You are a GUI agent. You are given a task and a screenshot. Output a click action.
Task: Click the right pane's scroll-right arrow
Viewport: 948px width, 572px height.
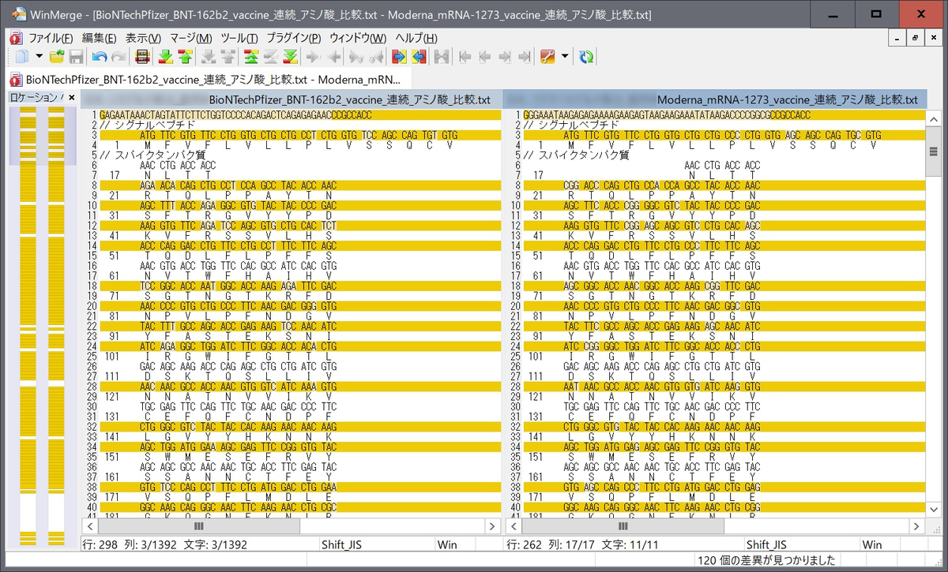click(917, 525)
